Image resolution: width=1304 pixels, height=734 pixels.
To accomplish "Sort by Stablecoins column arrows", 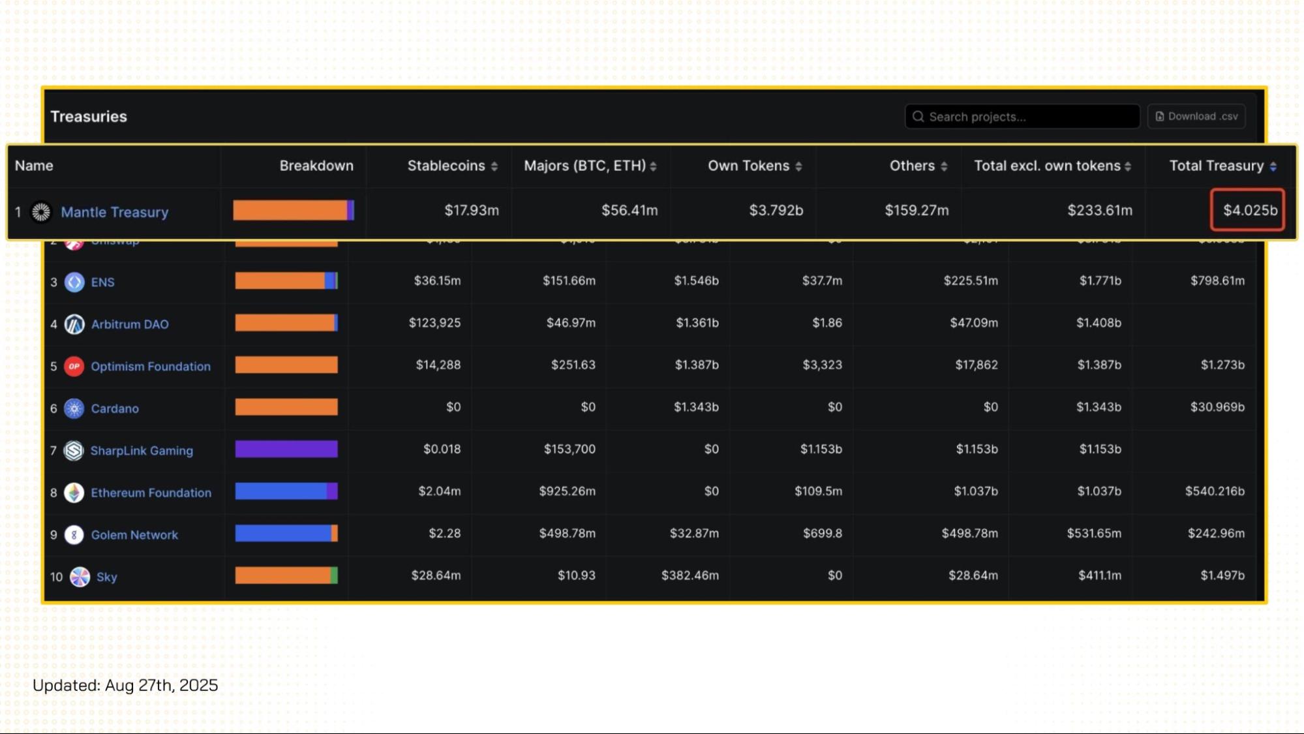I will (x=494, y=166).
